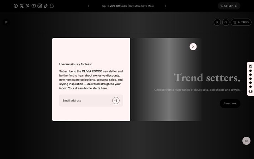Open the hamburger navigation menu
The width and height of the screenshot is (254, 159).
(6, 22)
